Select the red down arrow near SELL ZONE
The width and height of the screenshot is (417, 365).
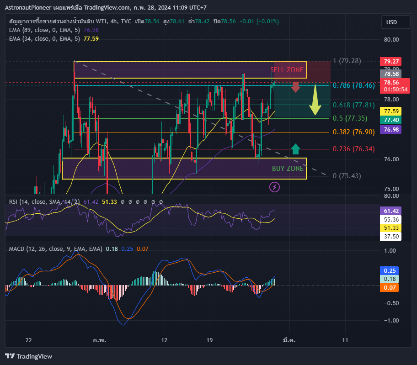[295, 87]
